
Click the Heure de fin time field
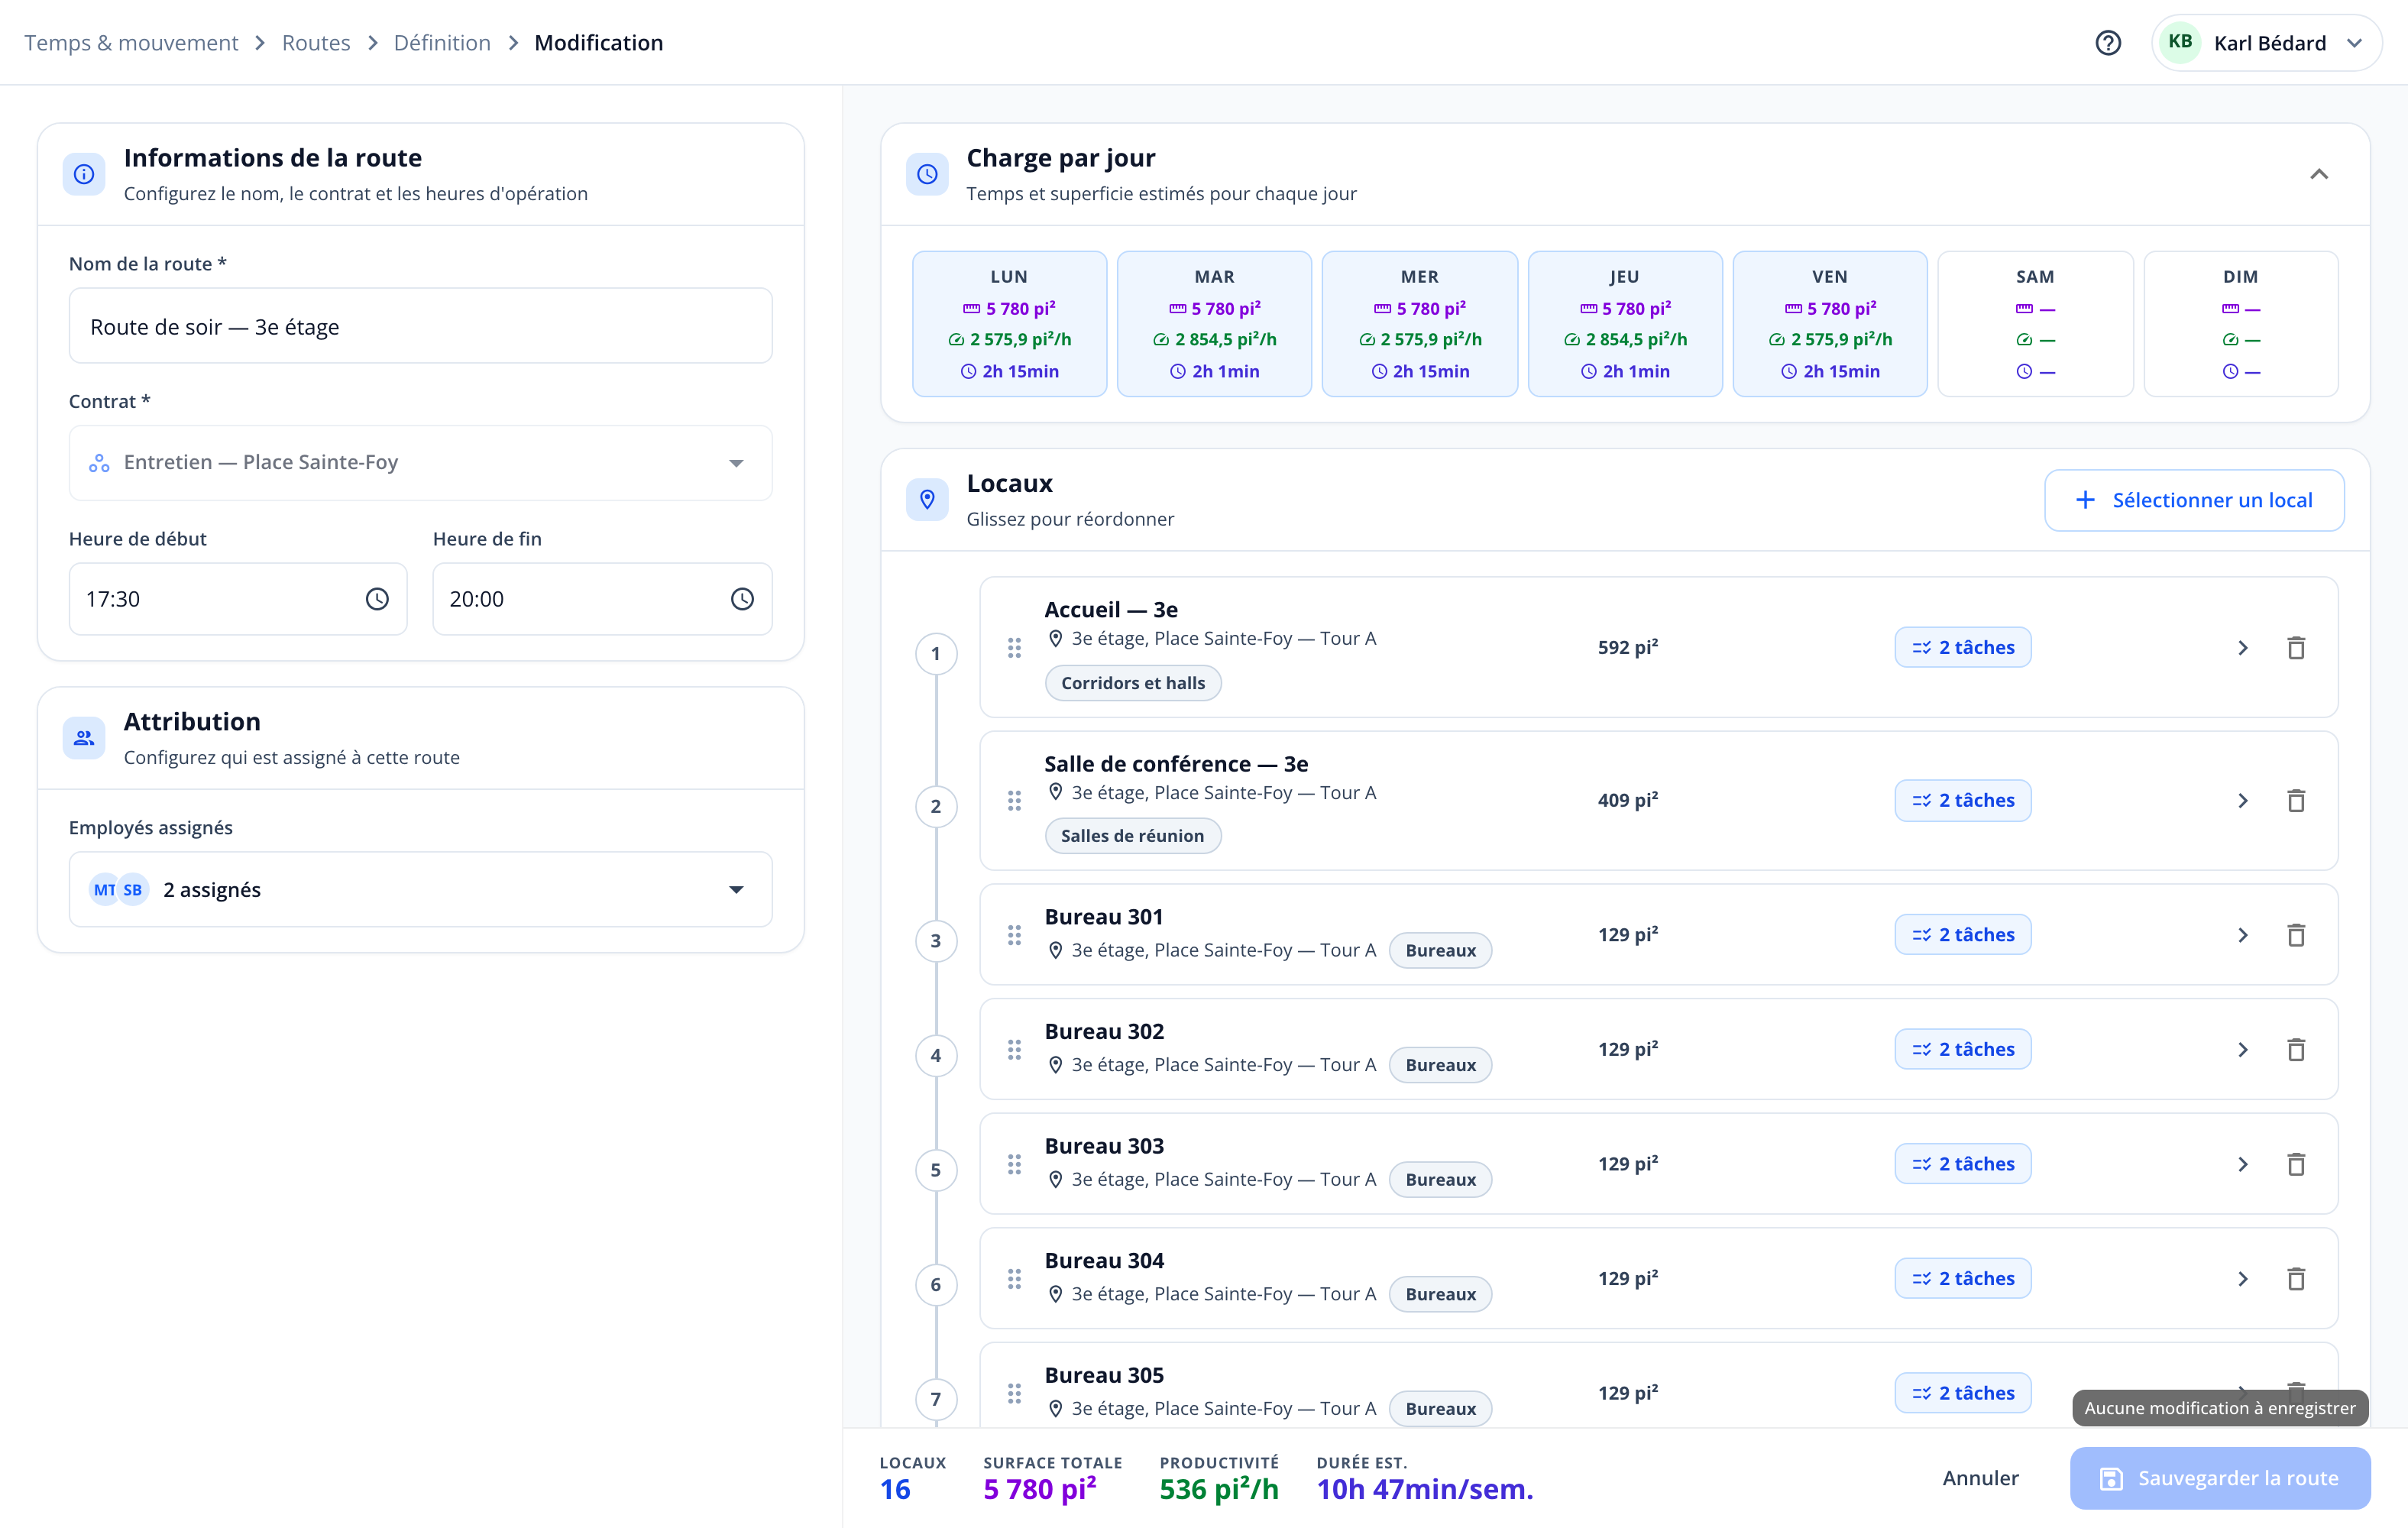pos(602,599)
